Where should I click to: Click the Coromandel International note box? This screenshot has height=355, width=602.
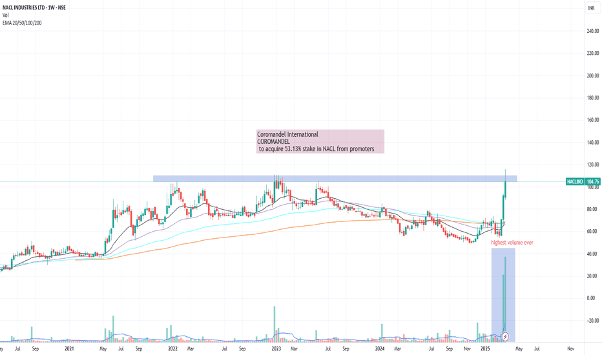(x=320, y=141)
